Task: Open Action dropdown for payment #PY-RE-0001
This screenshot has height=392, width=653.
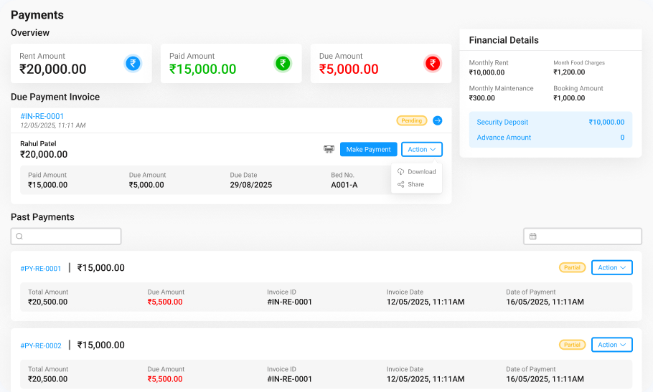Action: coord(611,267)
